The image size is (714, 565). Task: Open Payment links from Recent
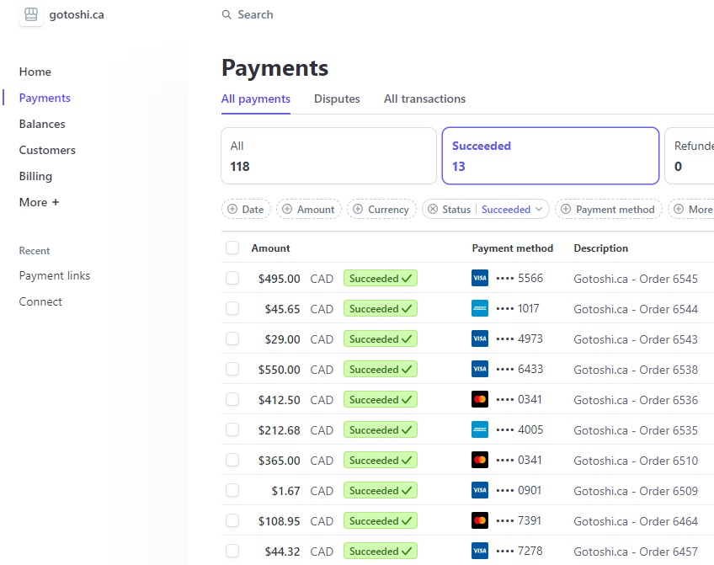[55, 275]
